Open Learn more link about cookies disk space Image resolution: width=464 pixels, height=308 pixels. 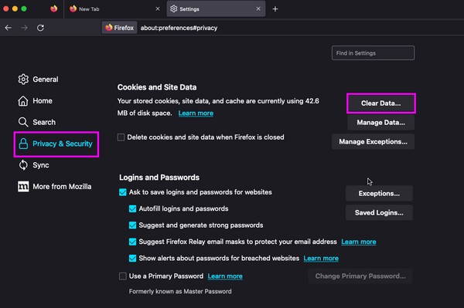click(x=196, y=113)
